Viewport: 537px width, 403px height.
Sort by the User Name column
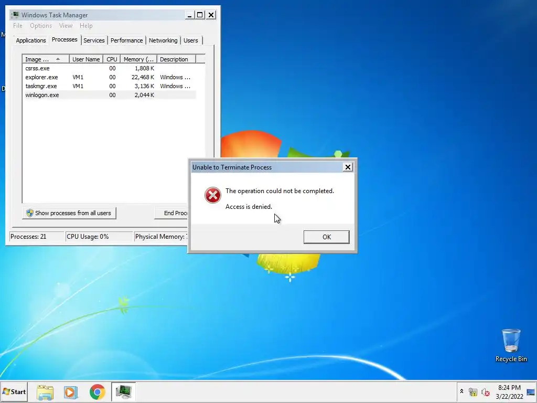point(86,59)
